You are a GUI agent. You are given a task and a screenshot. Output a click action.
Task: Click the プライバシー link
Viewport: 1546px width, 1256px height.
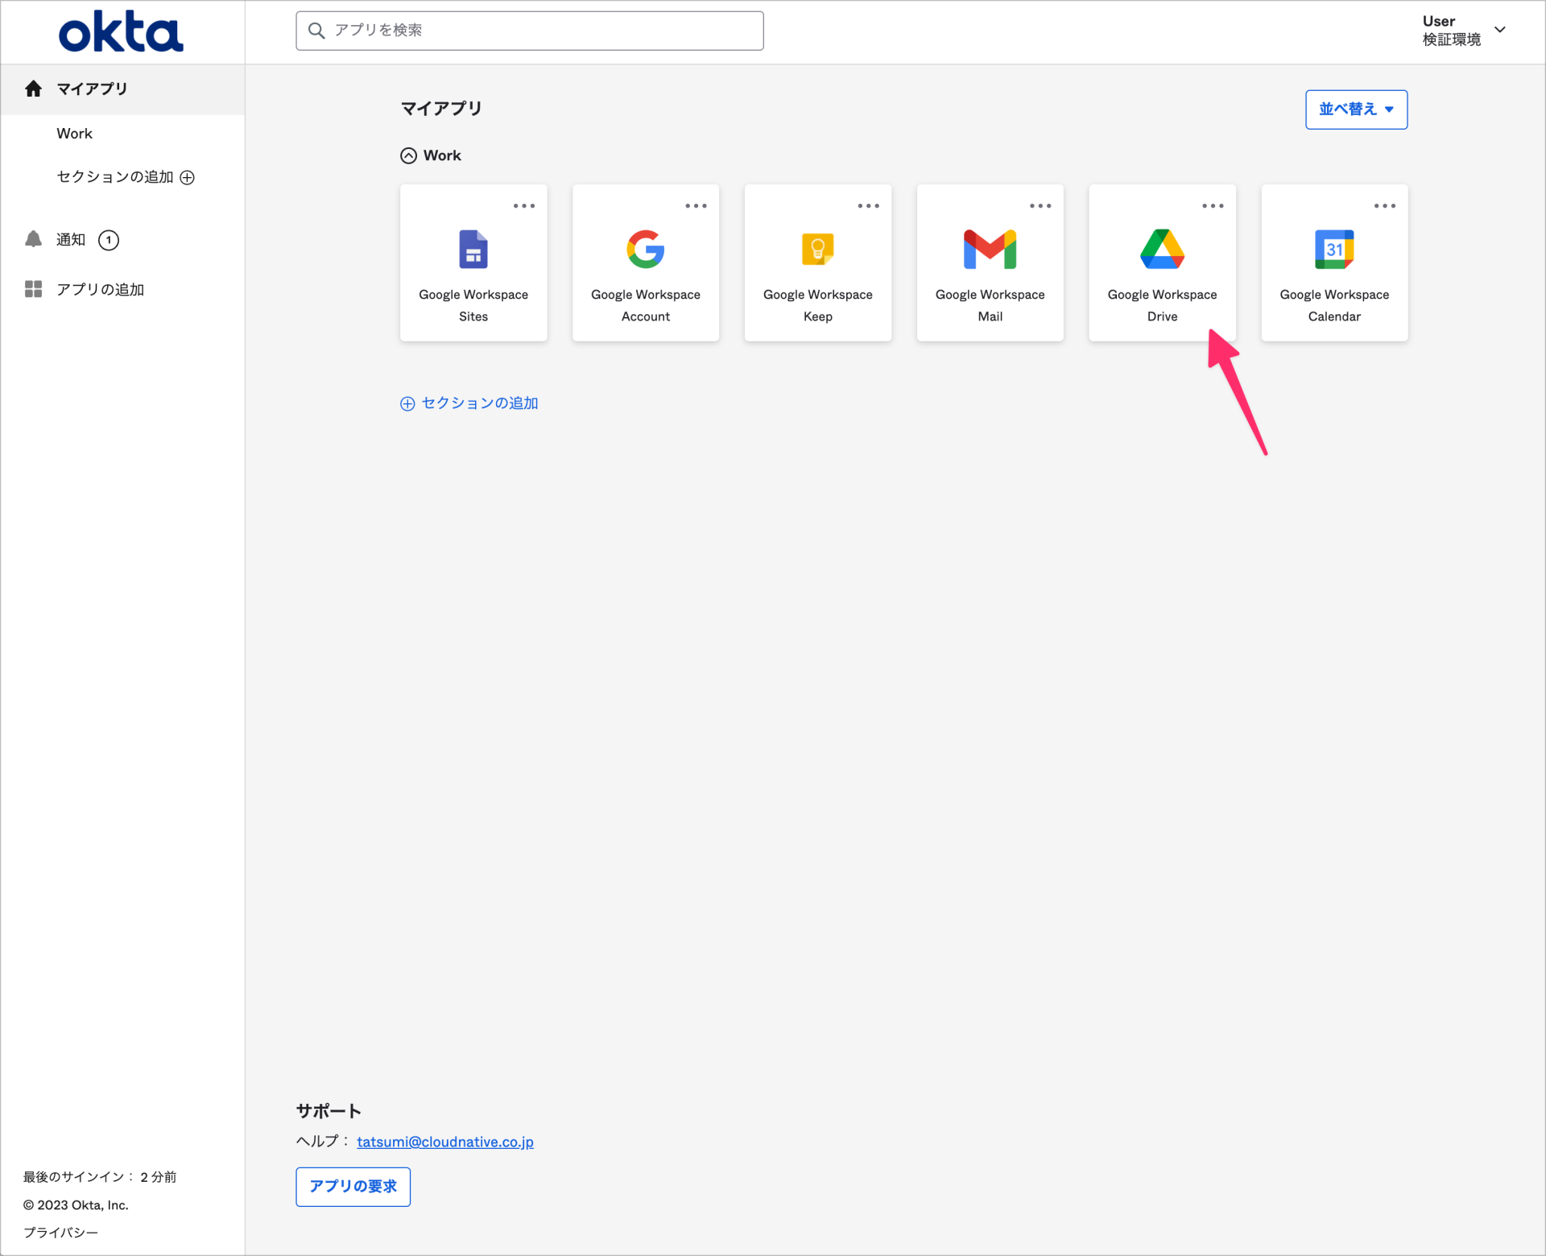(x=60, y=1232)
